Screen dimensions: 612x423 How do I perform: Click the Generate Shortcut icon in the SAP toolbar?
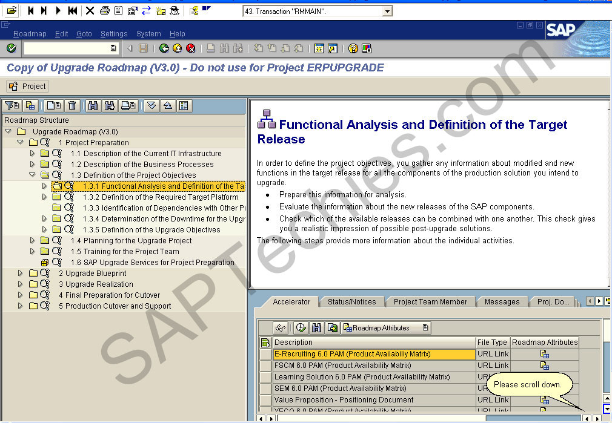point(332,48)
